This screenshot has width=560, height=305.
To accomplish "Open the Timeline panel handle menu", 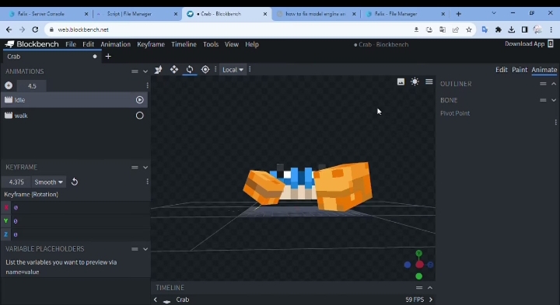I will (x=419, y=288).
